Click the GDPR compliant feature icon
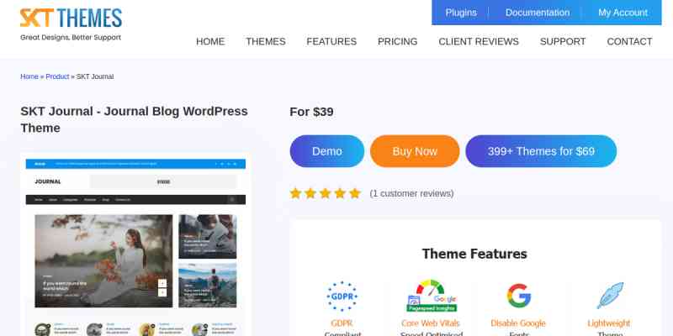673x336 pixels. coord(341,296)
